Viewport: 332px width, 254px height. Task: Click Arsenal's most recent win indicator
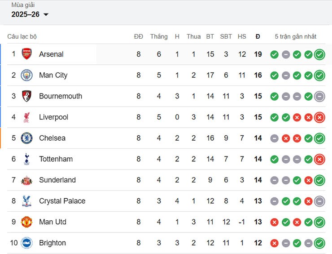tap(319, 54)
